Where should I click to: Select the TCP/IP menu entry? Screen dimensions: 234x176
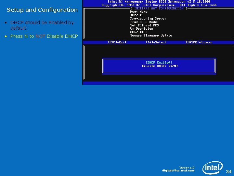click(x=136, y=15)
